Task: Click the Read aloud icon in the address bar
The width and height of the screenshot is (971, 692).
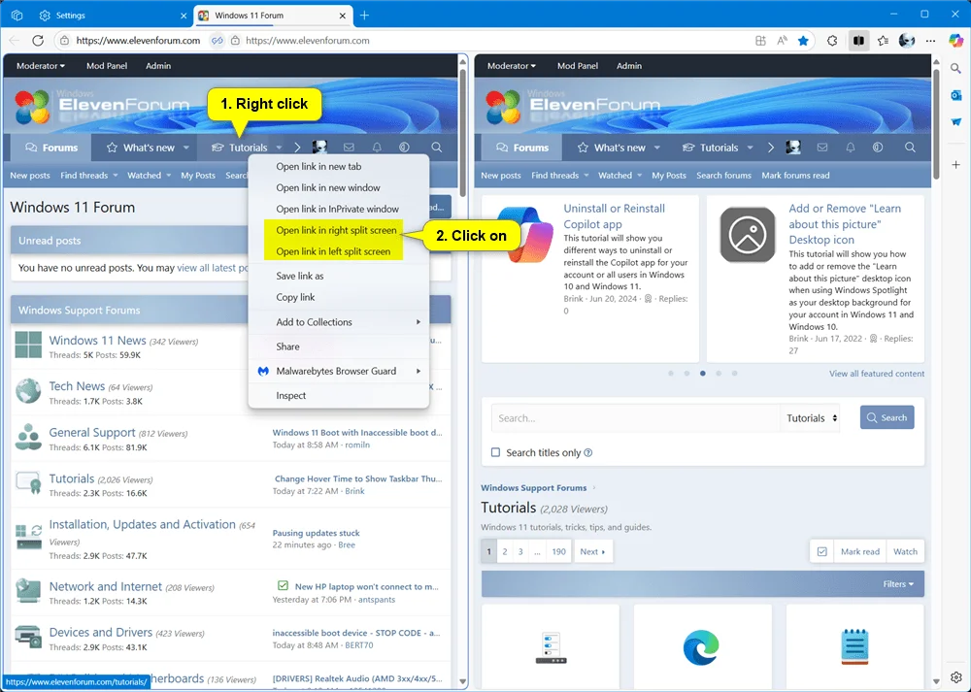Action: [x=782, y=41]
